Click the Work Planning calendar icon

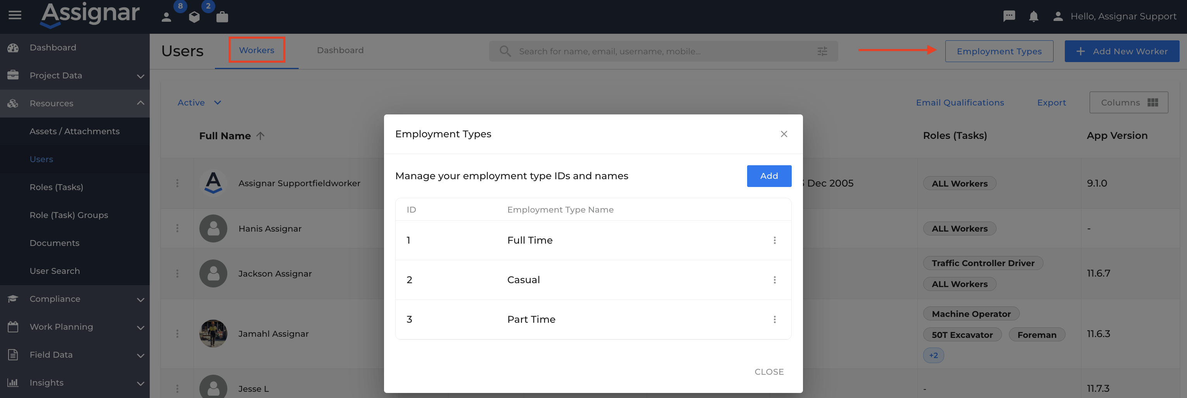coord(13,327)
